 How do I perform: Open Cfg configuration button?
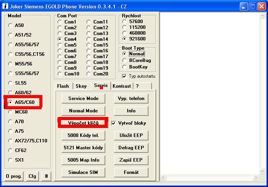[32, 176]
